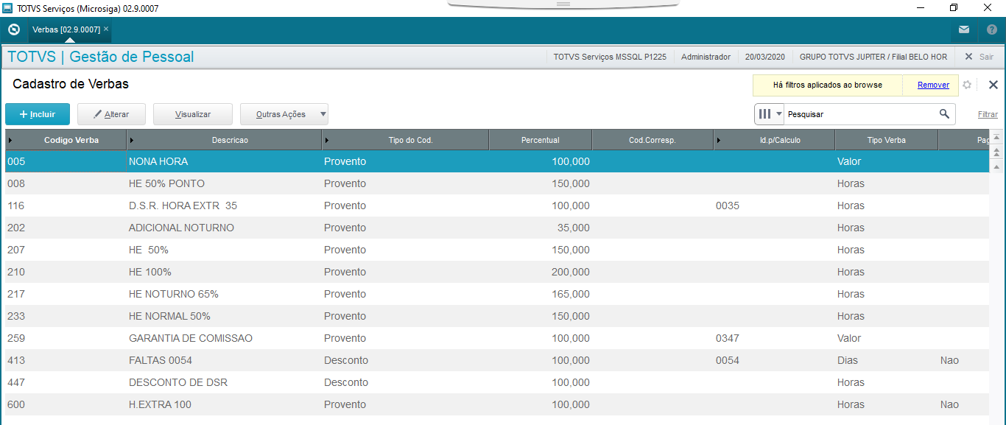Click the pull-down handle at window top
Screen dimensions: 1006x425
563,4
